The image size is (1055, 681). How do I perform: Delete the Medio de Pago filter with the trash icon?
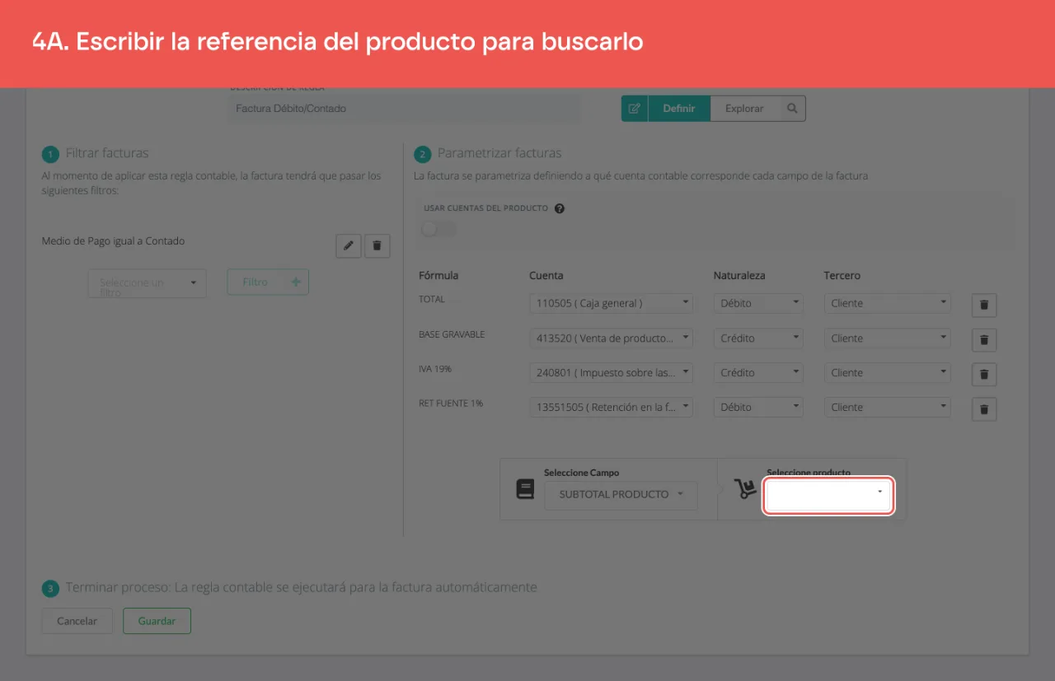(x=377, y=245)
